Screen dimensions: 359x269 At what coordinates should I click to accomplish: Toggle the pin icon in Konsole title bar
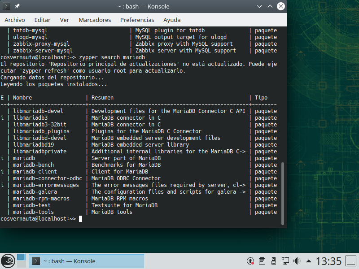[17, 6]
